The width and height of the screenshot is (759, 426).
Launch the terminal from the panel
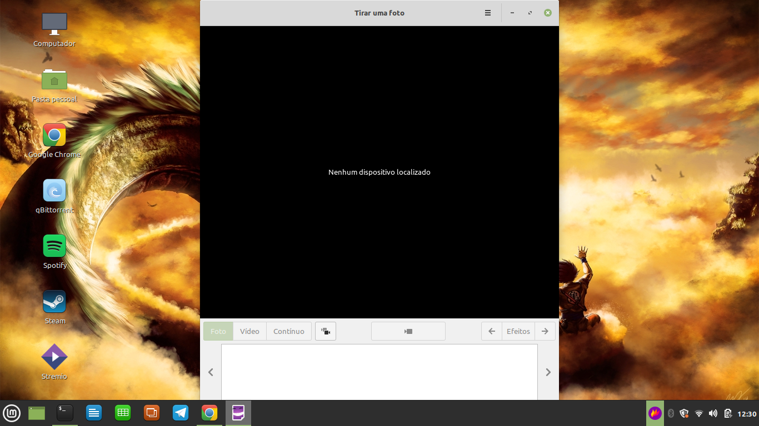click(65, 413)
